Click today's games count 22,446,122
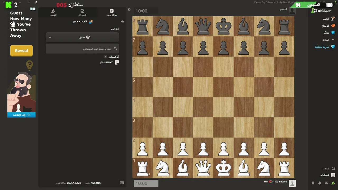Screen dimensions: 338x190 74,183
